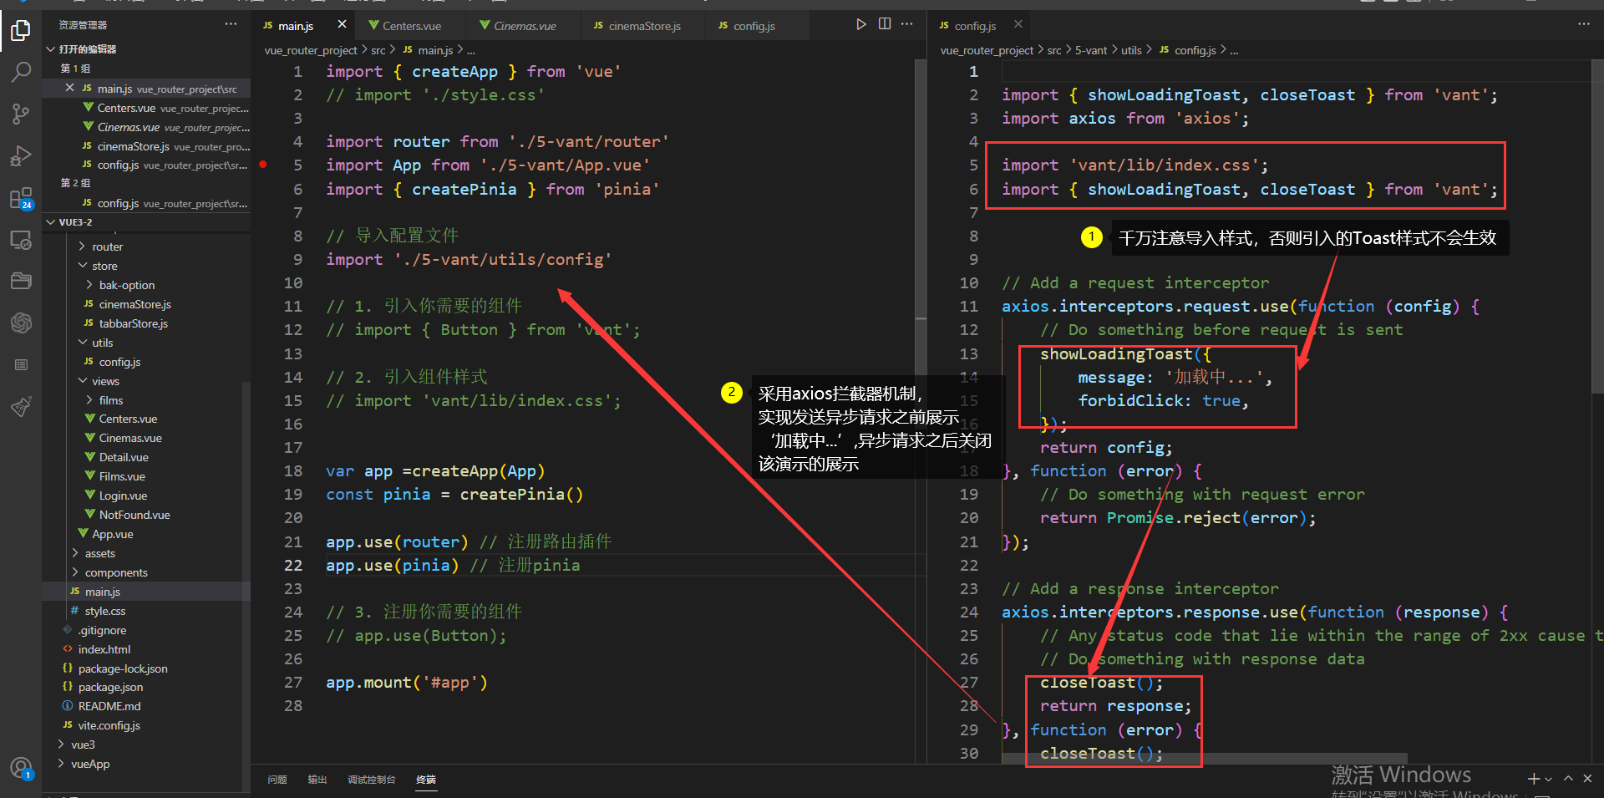
Task: Collapse the Open Editors section
Action: point(51,49)
